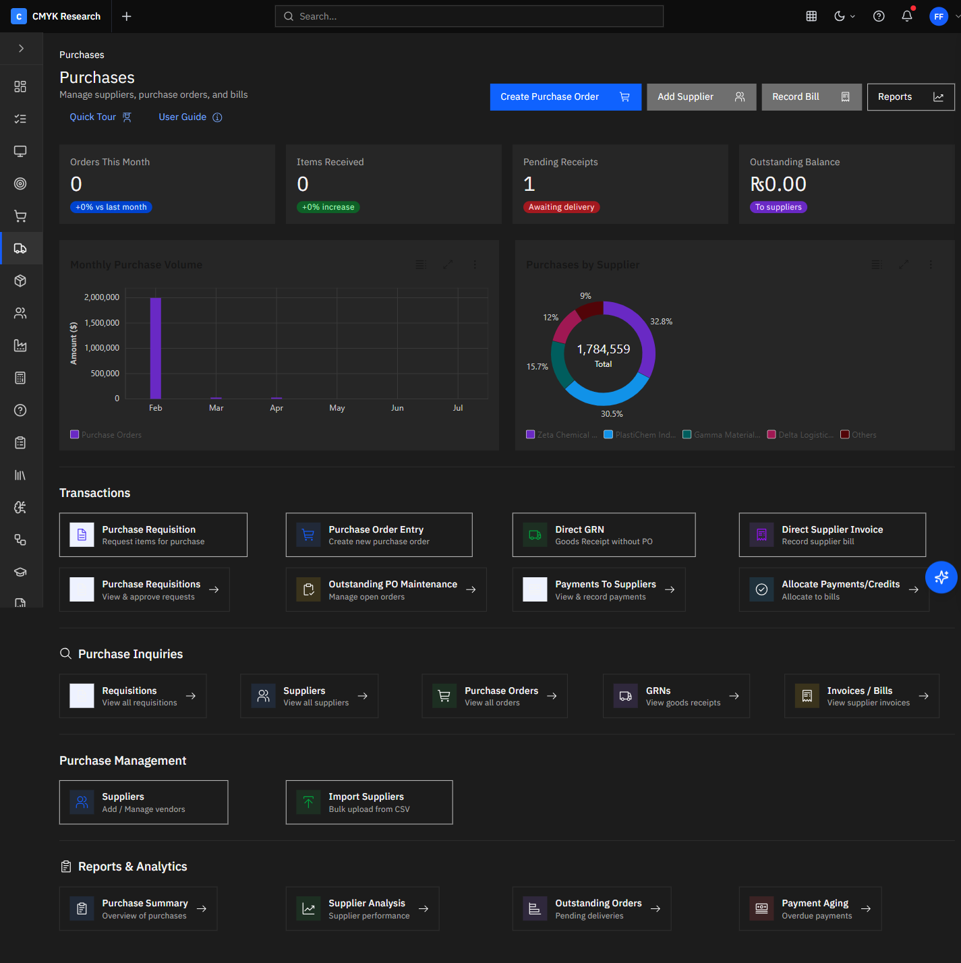The image size is (961, 963).
Task: Open the FF user avatar menu
Action: 939,16
